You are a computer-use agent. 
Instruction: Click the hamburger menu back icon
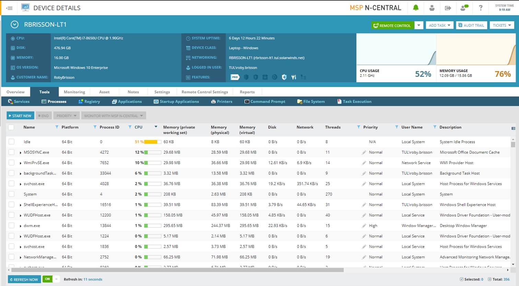9,8
